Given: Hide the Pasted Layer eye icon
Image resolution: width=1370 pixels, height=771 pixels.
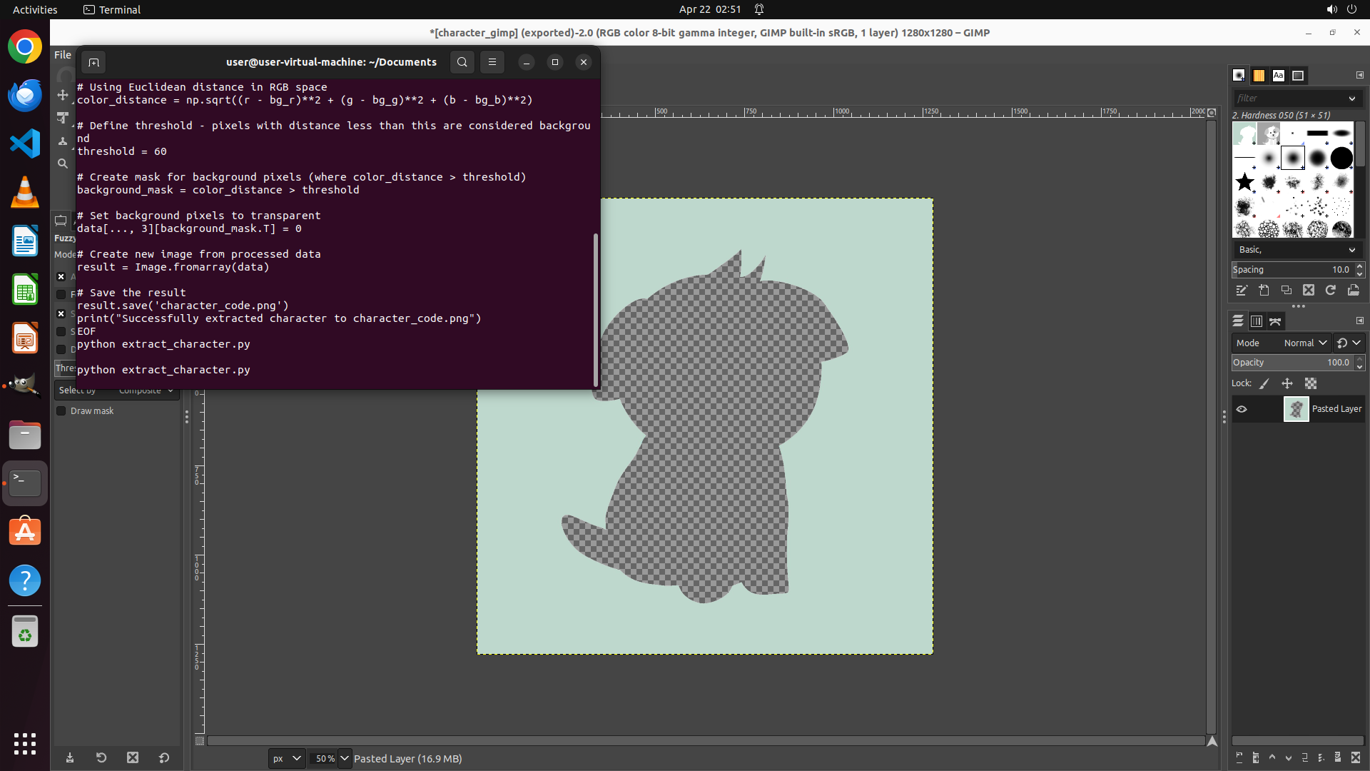Looking at the screenshot, I should click(1242, 409).
